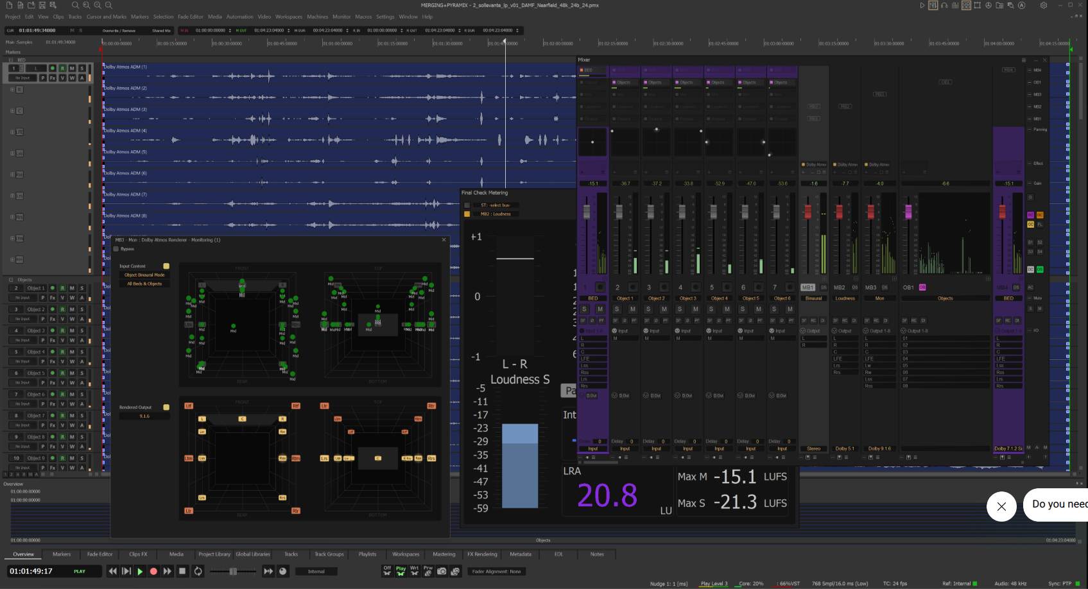Click the Input button below mixer strip 1
Image resolution: width=1088 pixels, height=589 pixels.
[593, 448]
